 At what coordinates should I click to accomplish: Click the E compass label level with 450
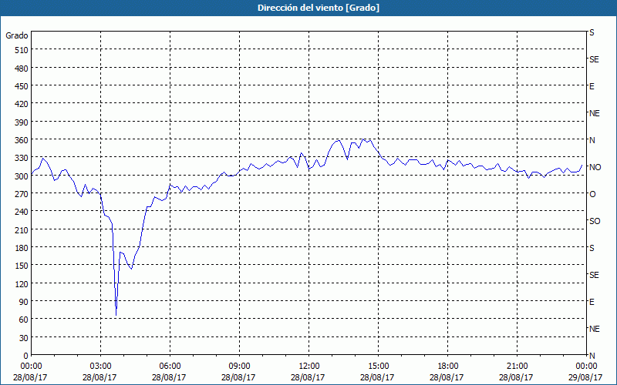pyautogui.click(x=592, y=86)
